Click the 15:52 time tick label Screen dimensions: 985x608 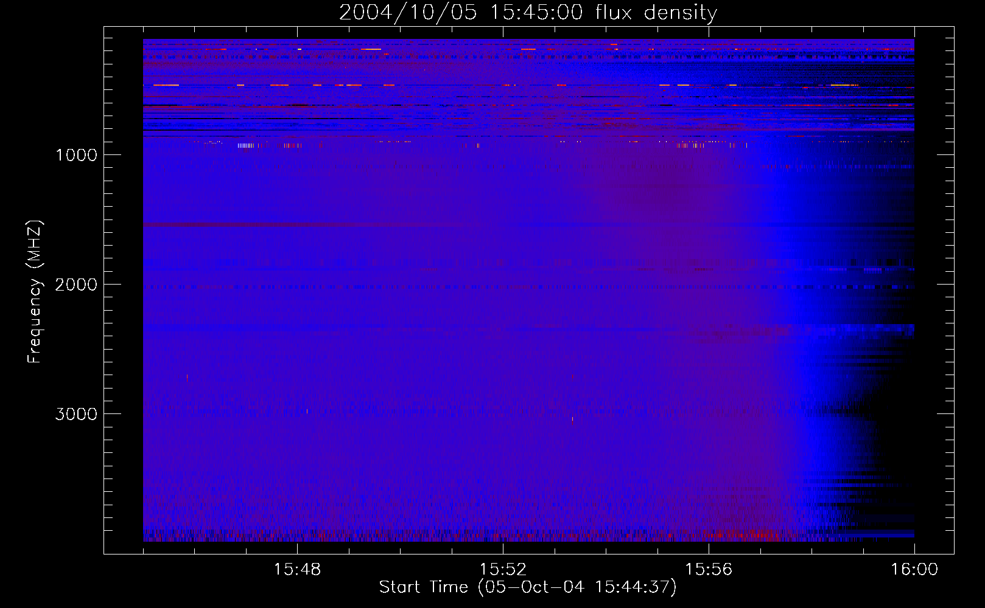tap(503, 570)
